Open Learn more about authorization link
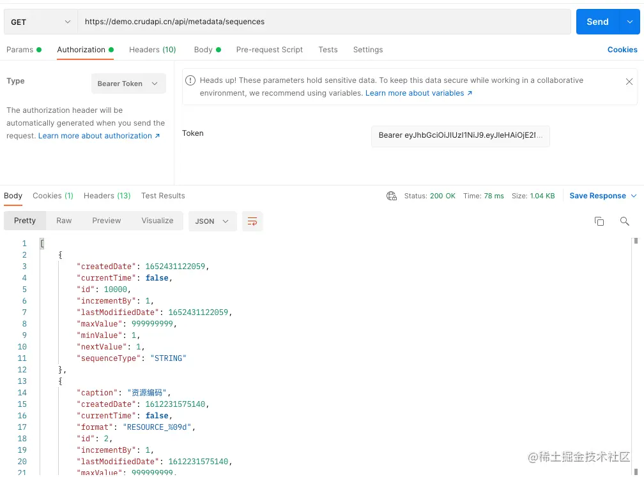 (99, 136)
